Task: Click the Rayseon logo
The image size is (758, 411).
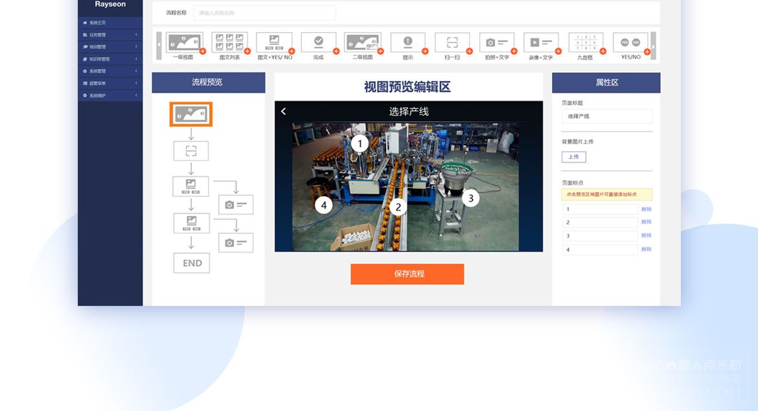Action: pos(110,5)
